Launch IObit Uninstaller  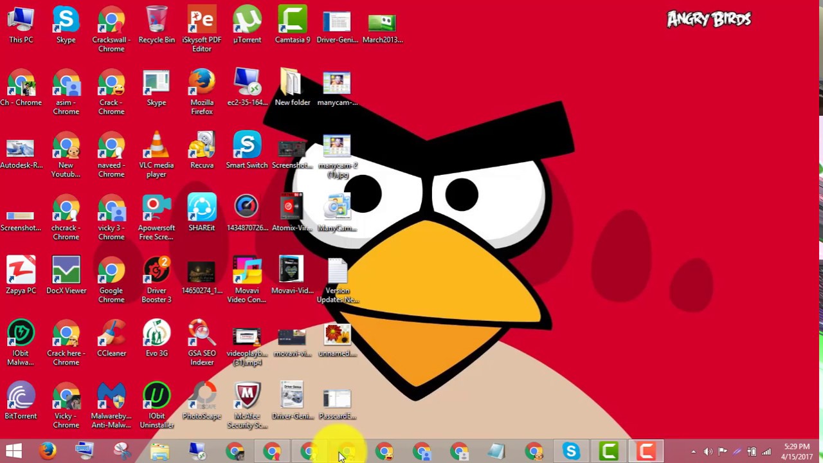click(156, 405)
